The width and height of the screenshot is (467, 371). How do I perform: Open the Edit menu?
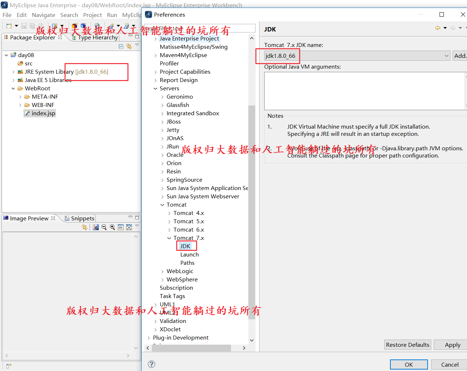point(22,15)
